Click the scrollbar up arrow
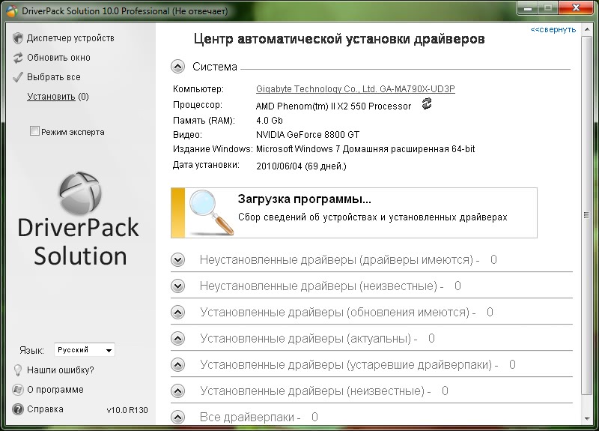The height and width of the screenshot is (431, 599). (586, 29)
